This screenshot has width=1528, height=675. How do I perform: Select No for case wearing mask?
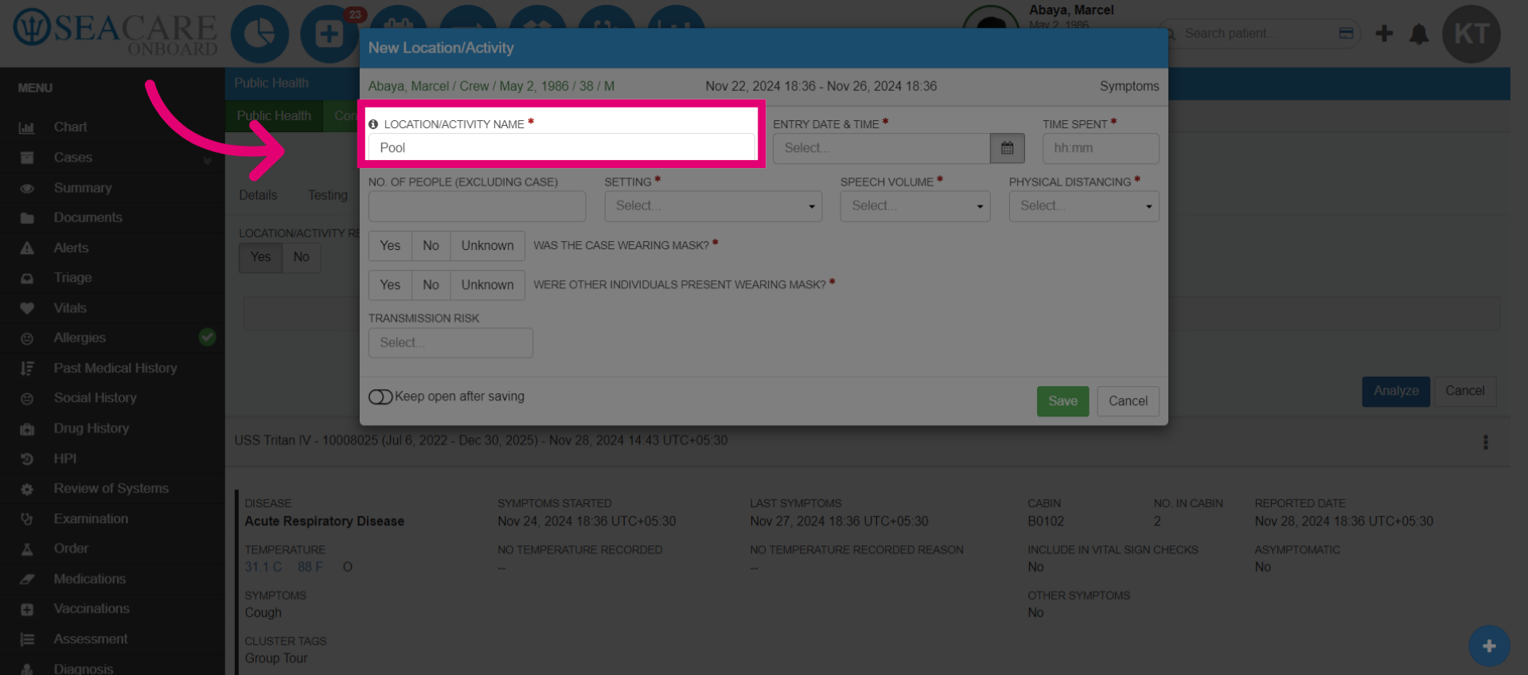431,245
